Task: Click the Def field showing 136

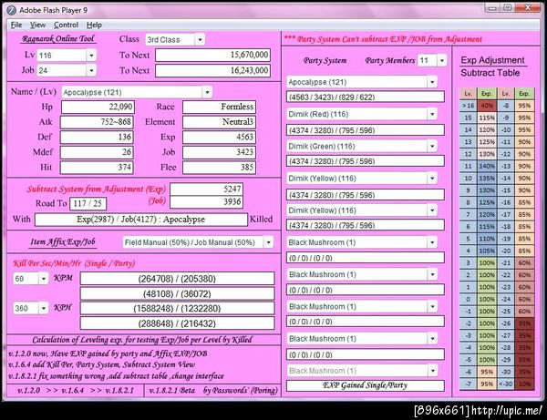Action: [x=97, y=138]
